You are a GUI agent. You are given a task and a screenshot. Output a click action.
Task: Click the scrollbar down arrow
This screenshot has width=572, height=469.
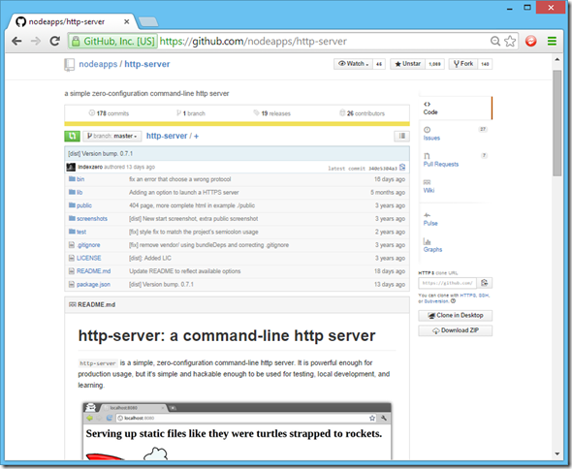coord(557,454)
